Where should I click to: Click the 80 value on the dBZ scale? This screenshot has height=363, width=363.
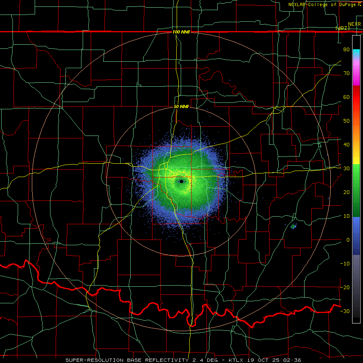coord(346,49)
